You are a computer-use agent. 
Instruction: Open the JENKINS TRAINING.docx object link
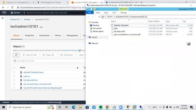click(x=33, y=72)
